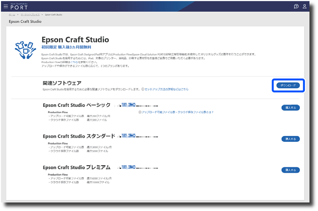Open the アップロード可能ファイル数 explanation link

coord(177,112)
